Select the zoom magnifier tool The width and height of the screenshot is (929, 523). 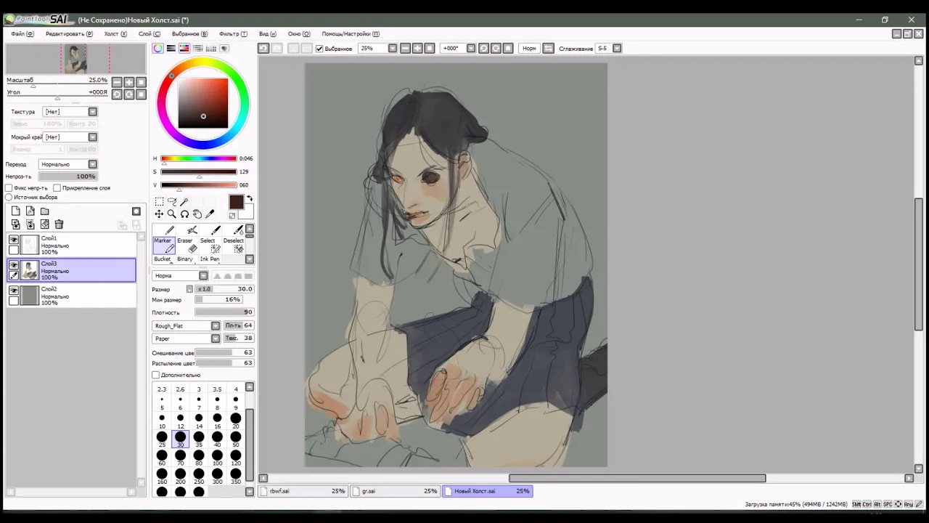click(x=171, y=214)
